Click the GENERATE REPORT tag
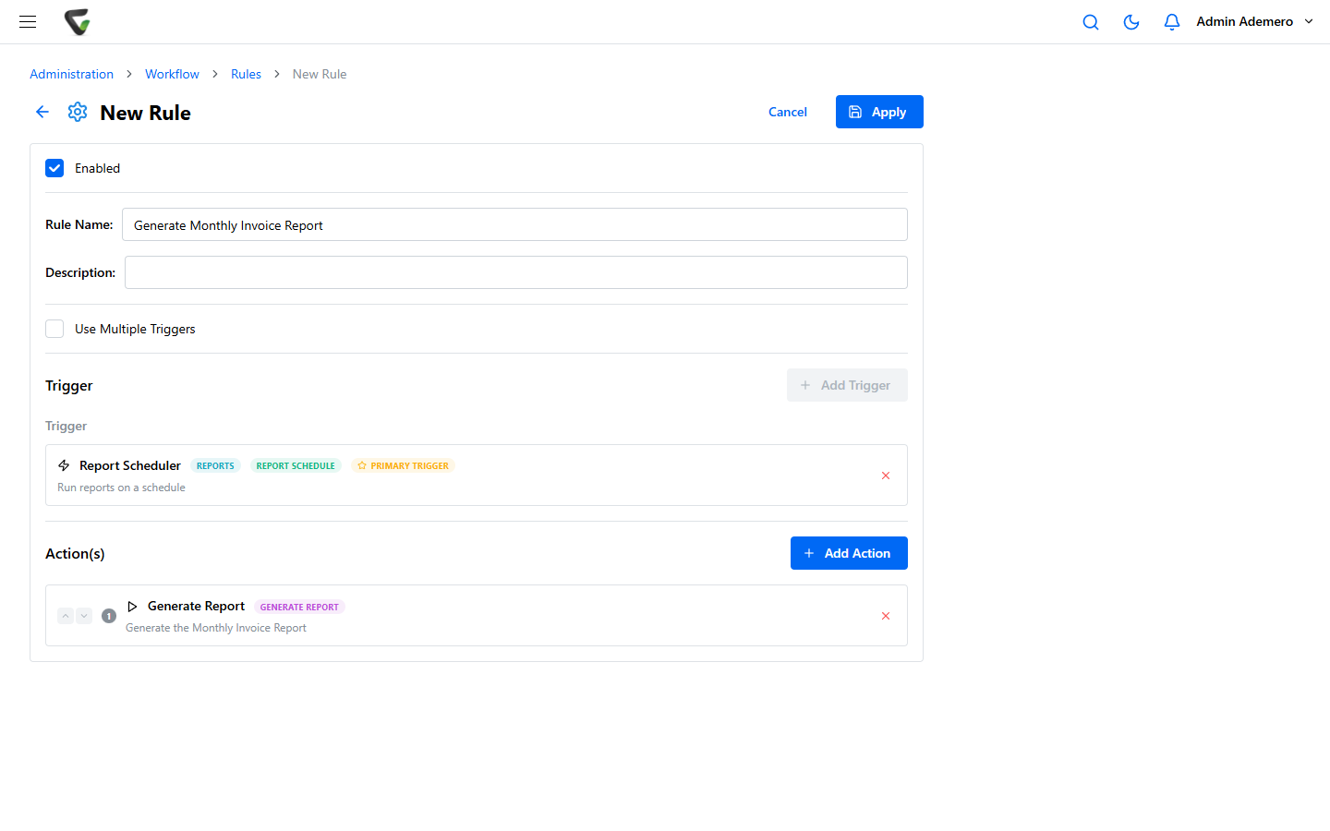Viewport: 1330px width, 831px height. click(x=299, y=607)
